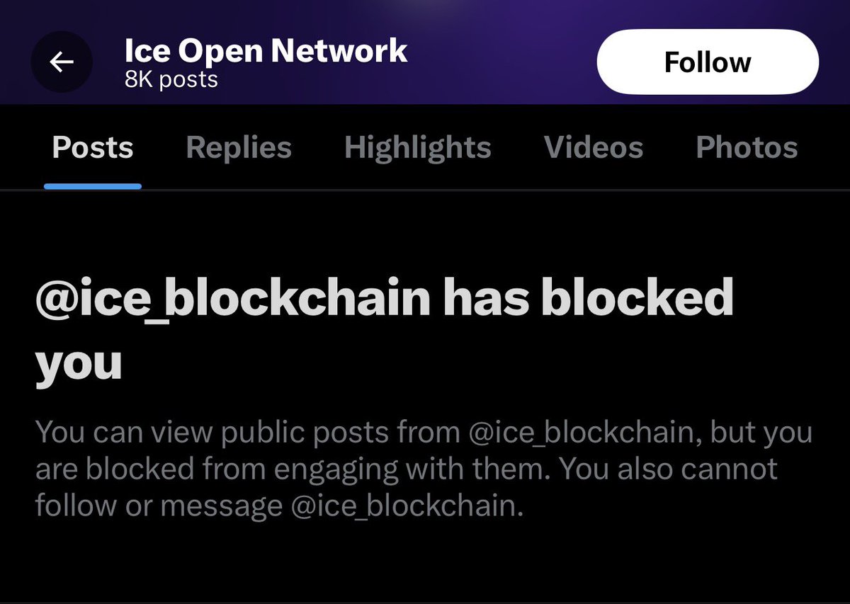
Task: Follow the Ice Open Network account
Action: [707, 62]
